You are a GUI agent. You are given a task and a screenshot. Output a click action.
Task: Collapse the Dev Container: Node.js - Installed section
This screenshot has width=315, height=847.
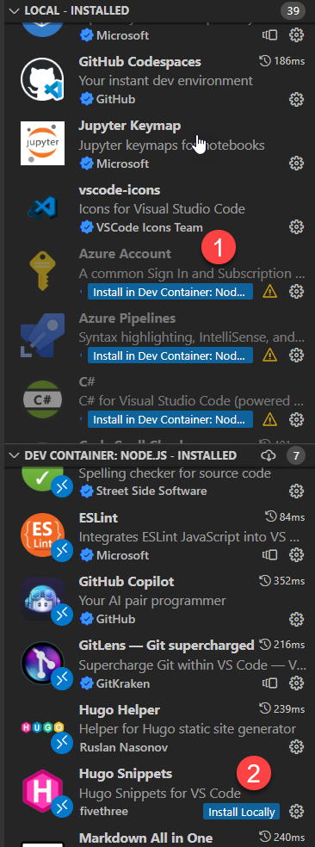click(14, 455)
